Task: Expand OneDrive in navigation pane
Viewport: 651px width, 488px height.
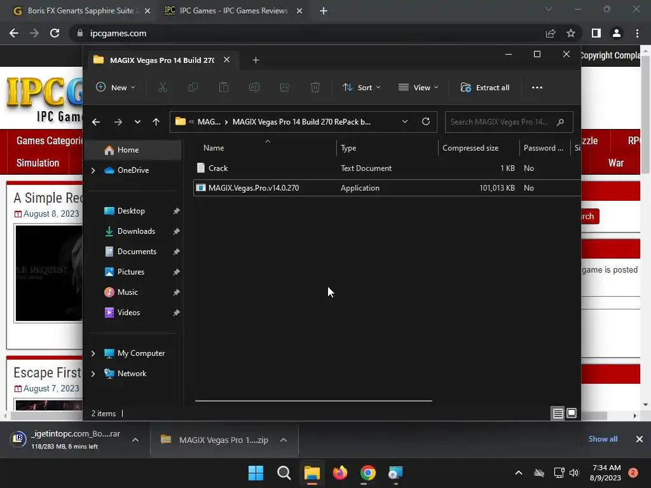Action: pos(93,170)
